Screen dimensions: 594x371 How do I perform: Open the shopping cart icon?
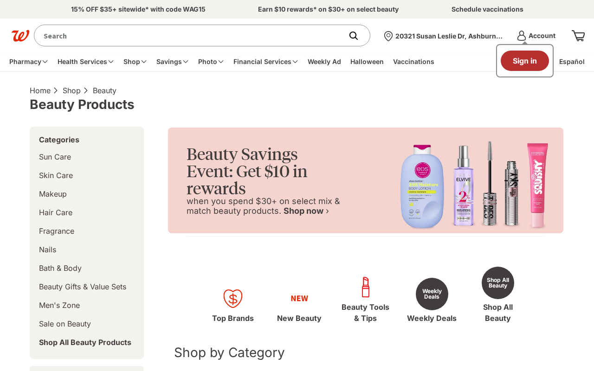(x=578, y=36)
